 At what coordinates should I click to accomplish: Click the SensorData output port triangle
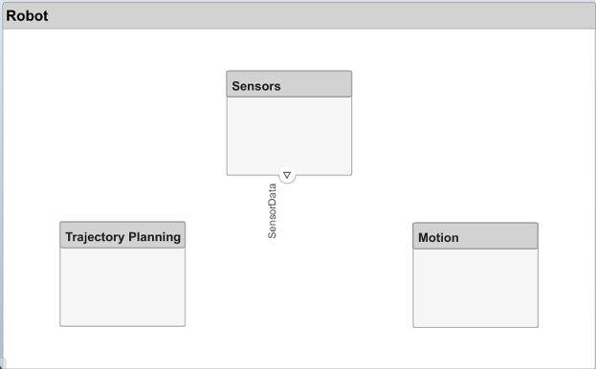287,175
